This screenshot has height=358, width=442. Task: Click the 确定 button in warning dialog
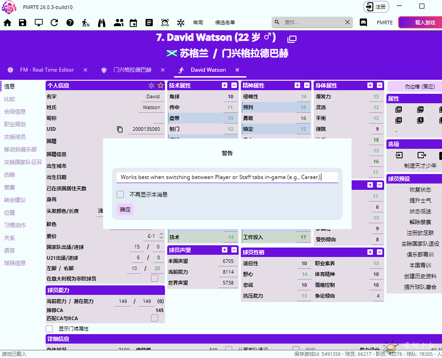pos(125,210)
